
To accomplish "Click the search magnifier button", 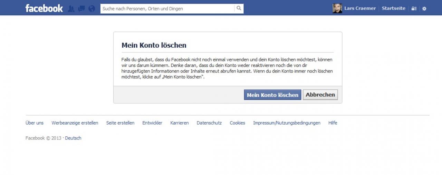I will pyautogui.click(x=239, y=9).
